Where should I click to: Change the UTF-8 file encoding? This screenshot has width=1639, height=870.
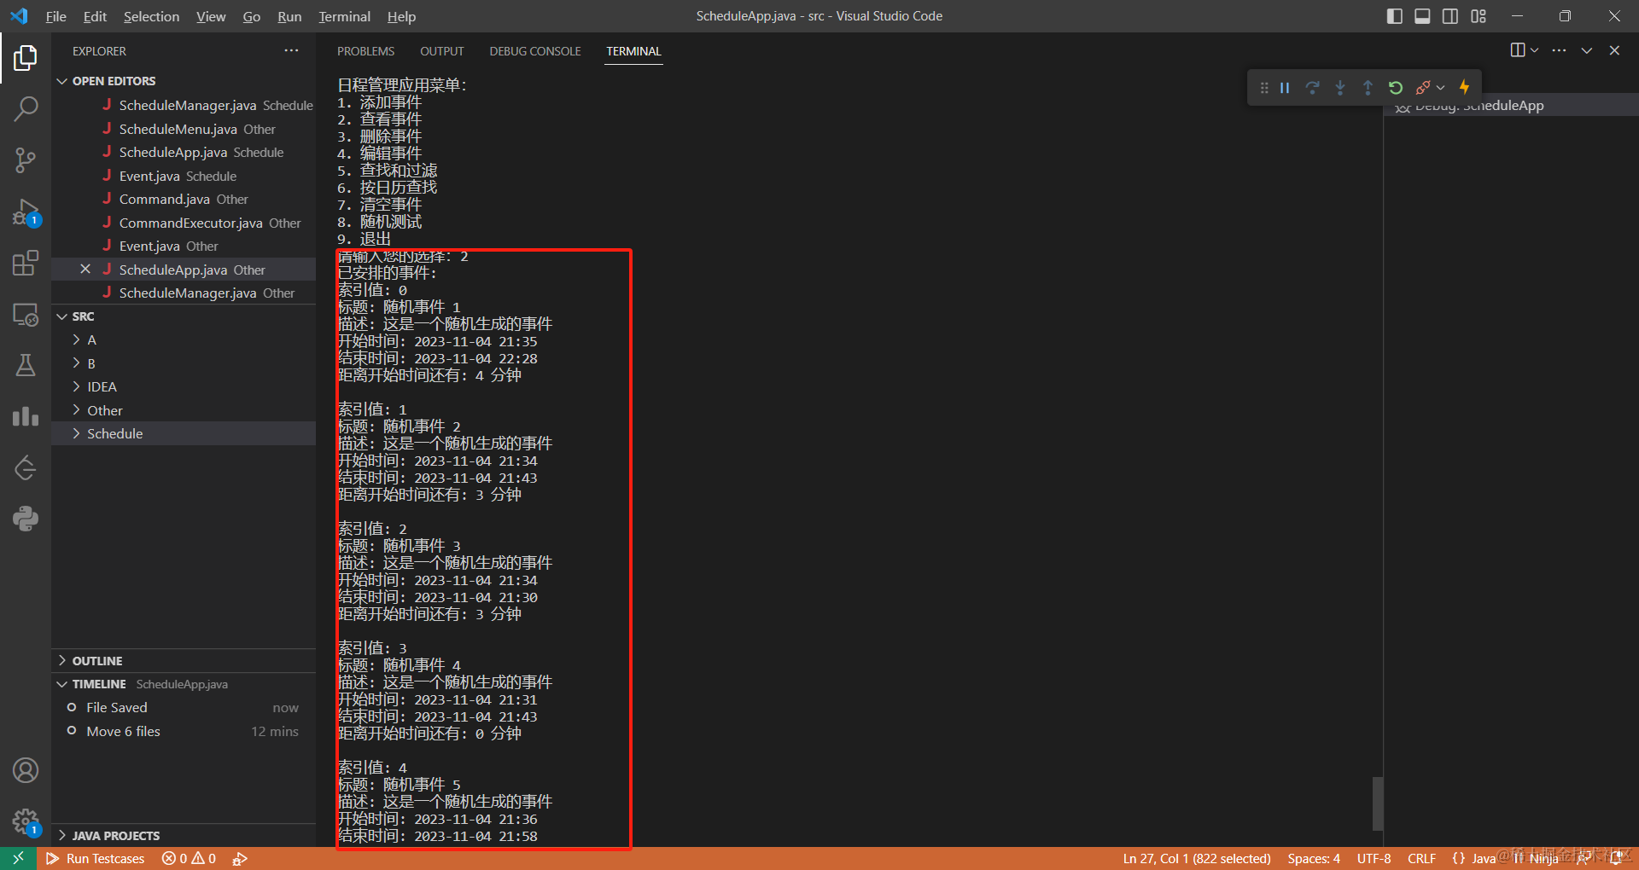coord(1374,858)
